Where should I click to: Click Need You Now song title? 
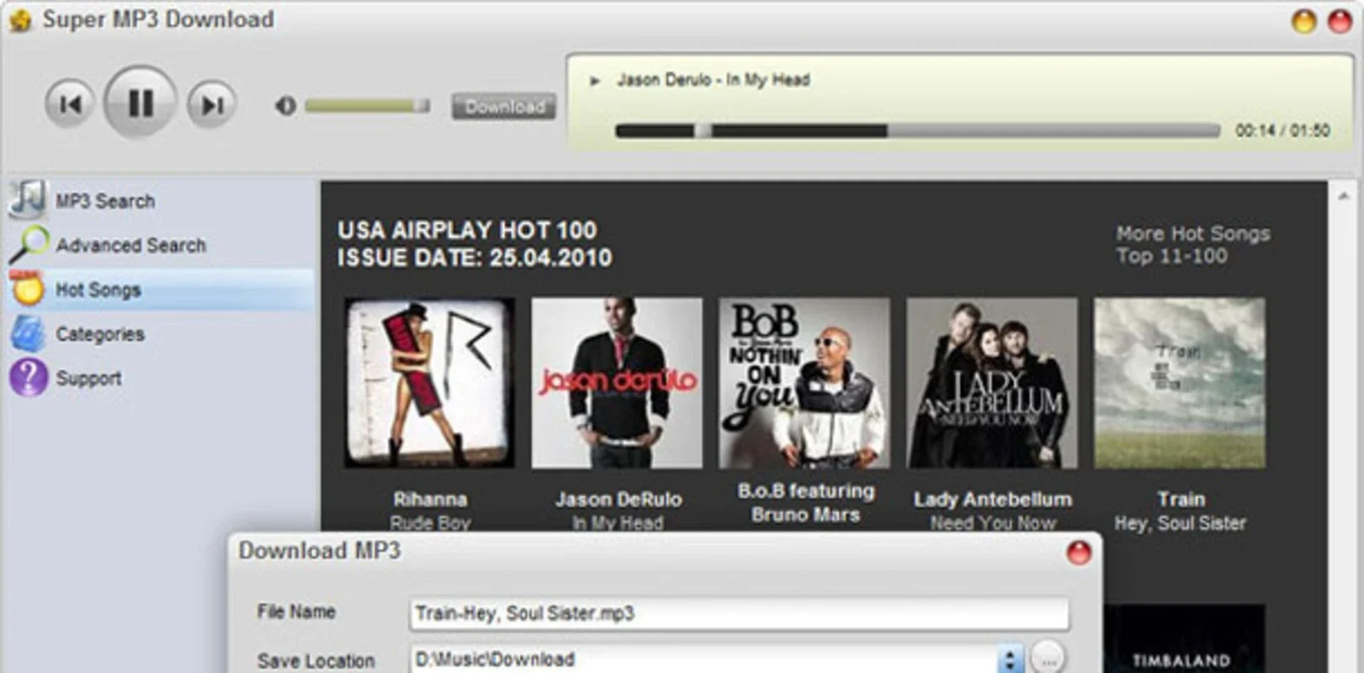tap(993, 522)
